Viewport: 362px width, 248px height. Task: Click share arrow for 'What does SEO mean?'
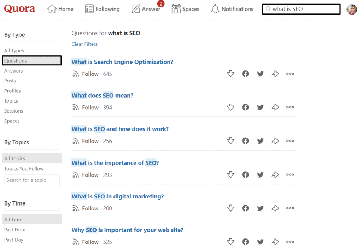(x=275, y=107)
